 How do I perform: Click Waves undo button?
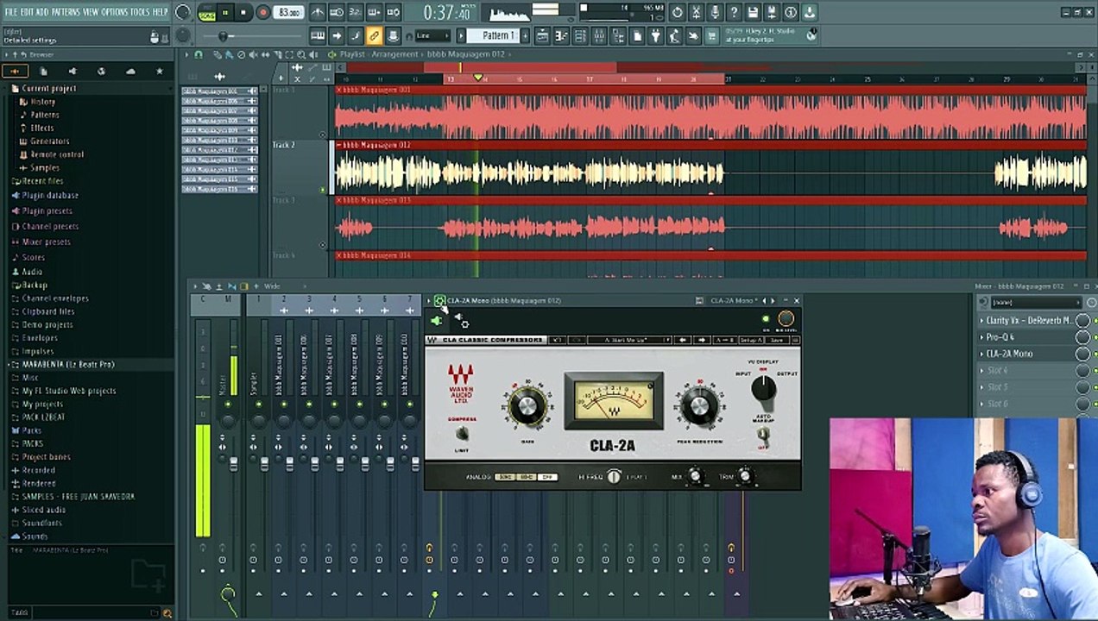[557, 341]
